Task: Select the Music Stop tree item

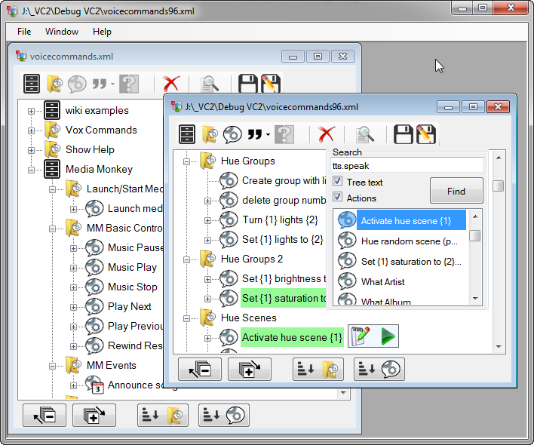Action: tap(133, 287)
